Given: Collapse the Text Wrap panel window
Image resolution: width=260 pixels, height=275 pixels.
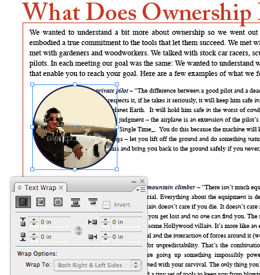Looking at the screenshot, I should coord(134,182).
